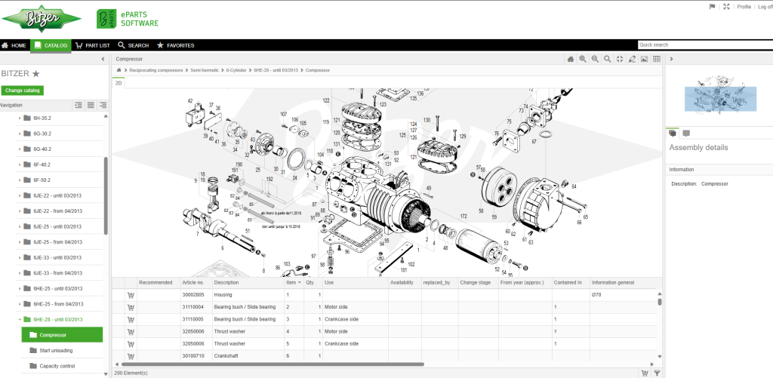Click the zoom in magnifier icon
The width and height of the screenshot is (773, 378).
[583, 59]
